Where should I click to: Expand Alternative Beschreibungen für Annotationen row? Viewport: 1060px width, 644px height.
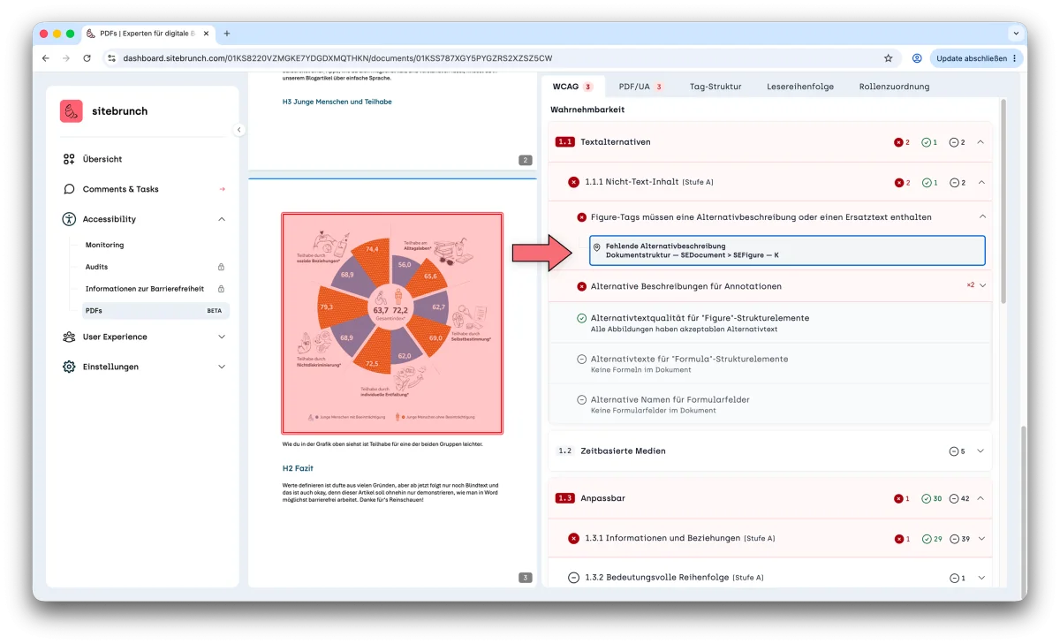click(982, 285)
